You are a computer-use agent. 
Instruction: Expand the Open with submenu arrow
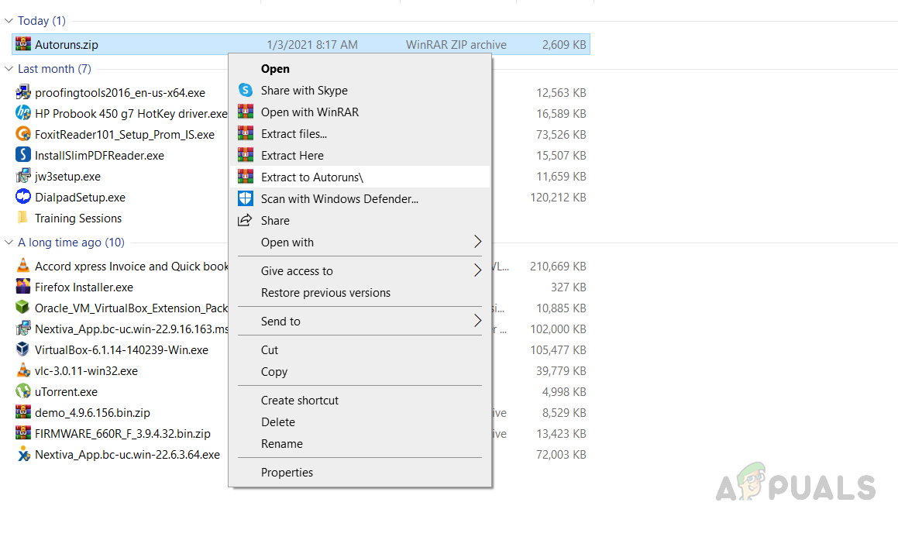(477, 243)
